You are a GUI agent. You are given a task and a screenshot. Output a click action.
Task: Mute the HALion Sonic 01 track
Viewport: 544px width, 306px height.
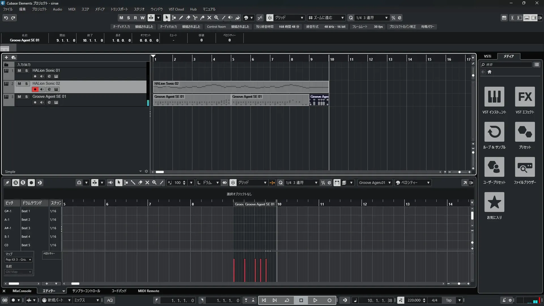19,71
